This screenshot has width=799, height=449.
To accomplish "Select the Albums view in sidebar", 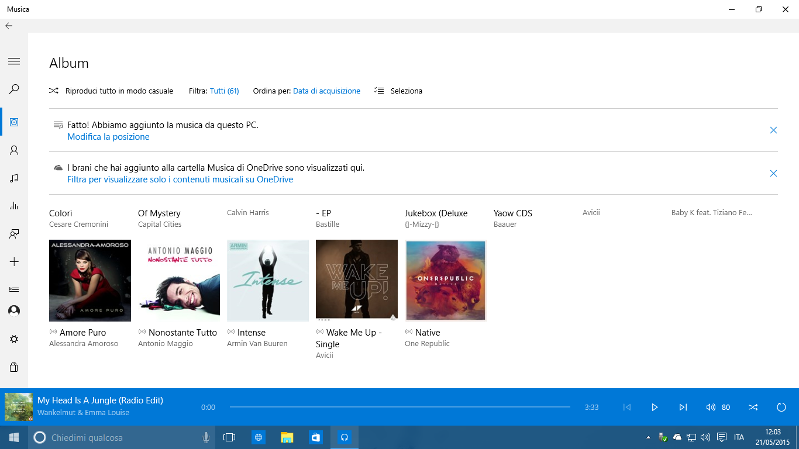I will tap(14, 122).
